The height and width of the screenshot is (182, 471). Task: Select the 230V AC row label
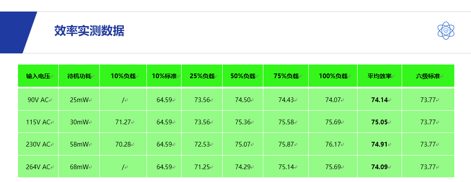point(38,144)
